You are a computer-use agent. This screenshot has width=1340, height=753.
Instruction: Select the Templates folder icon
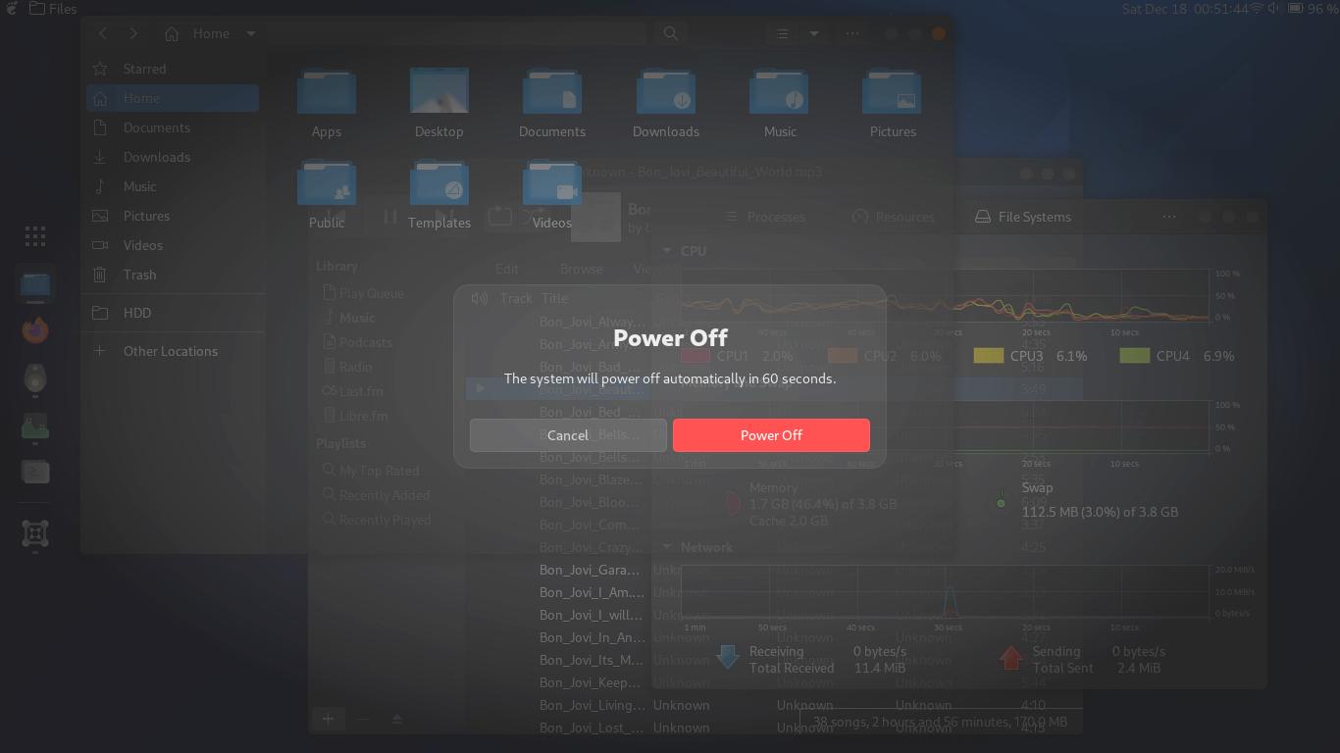coord(439,184)
